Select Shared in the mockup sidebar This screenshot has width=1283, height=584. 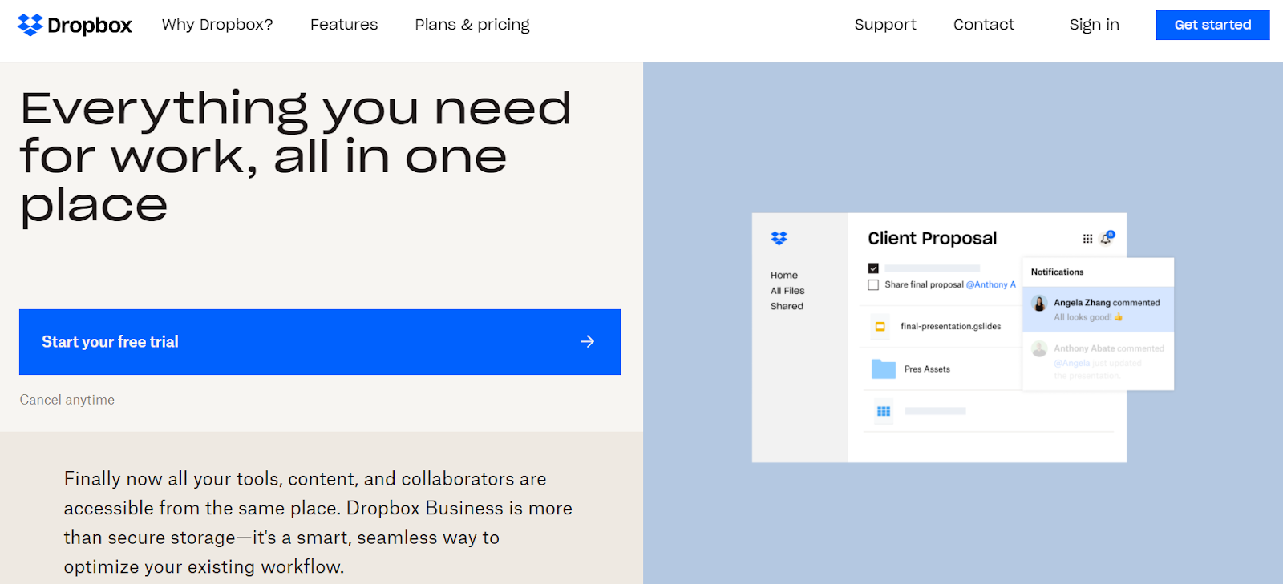787,306
